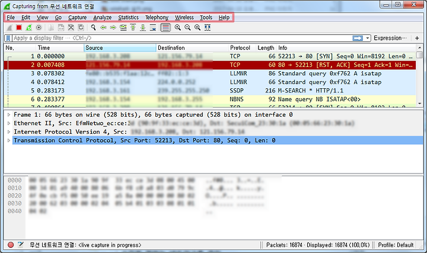
Task: Open capture file properties status icon
Action: (x=21, y=245)
